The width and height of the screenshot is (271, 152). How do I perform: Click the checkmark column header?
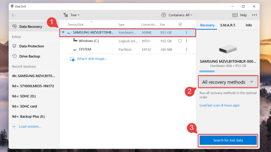(x=180, y=24)
